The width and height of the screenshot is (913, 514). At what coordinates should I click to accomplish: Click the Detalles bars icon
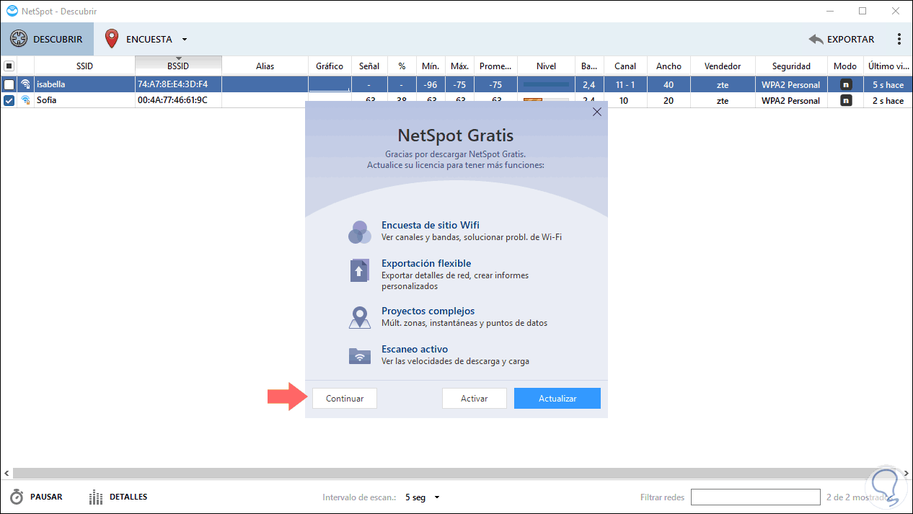coord(96,497)
